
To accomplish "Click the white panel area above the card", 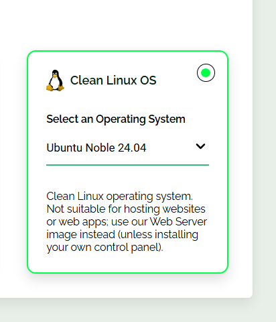I will click(125, 25).
